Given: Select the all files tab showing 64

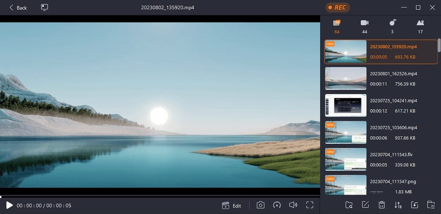Looking at the screenshot, I should pos(337,26).
